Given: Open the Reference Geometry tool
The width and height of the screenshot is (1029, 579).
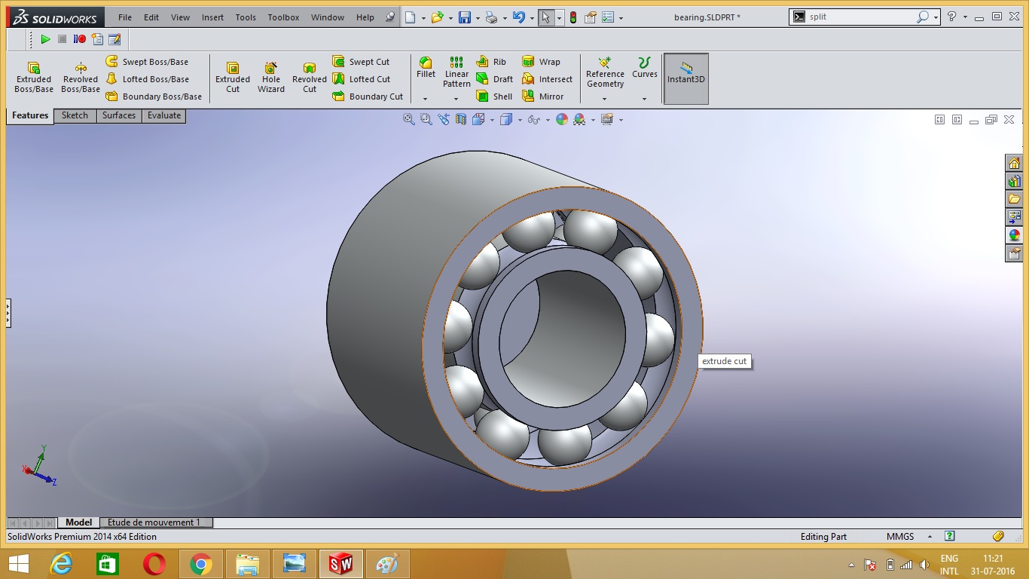Looking at the screenshot, I should 605,72.
